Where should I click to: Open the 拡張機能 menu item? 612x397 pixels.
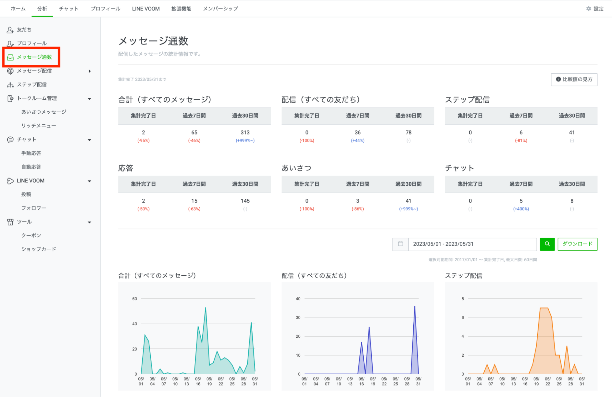coord(180,9)
